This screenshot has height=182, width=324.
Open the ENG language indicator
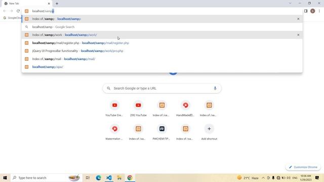point(295,177)
